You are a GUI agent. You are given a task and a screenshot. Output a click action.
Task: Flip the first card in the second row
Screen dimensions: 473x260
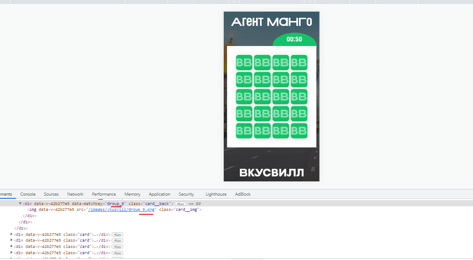point(244,80)
